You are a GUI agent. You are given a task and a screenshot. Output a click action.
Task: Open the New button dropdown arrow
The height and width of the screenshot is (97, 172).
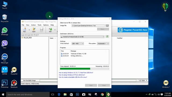[29, 30]
